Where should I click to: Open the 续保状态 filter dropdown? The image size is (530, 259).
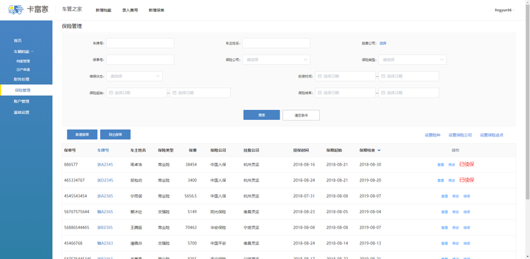click(x=134, y=76)
